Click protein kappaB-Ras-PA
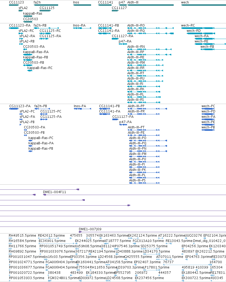The height and width of the screenshot is (282, 226). tap(31, 146)
